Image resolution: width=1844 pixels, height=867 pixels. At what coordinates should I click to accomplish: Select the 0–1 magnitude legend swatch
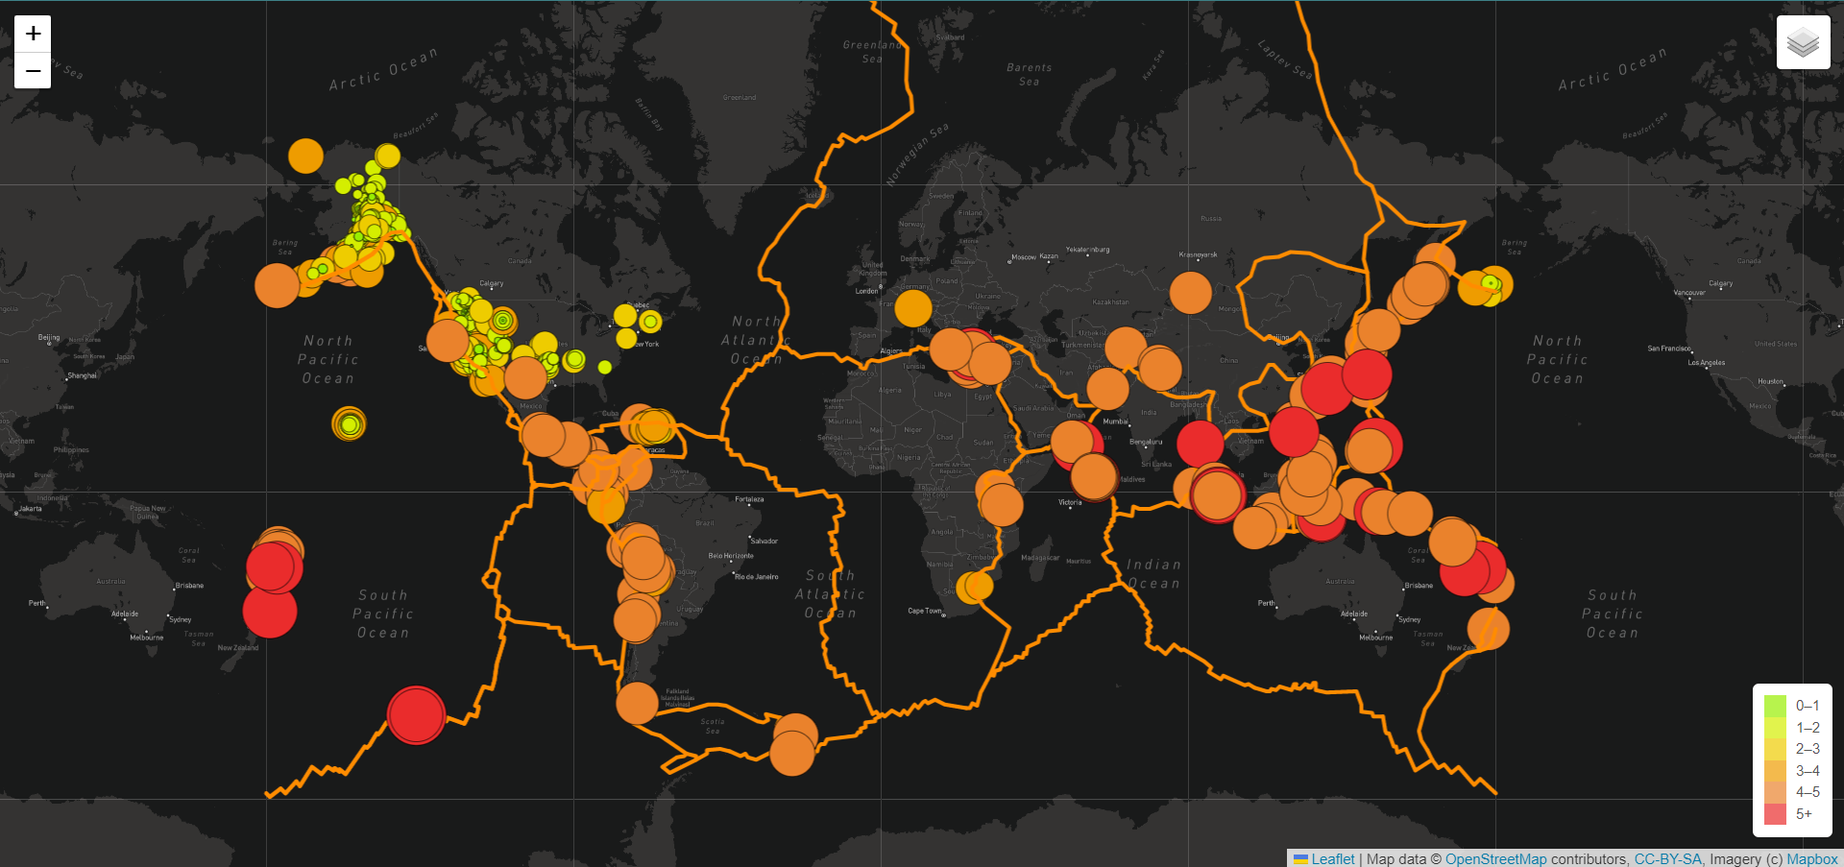1775,705
